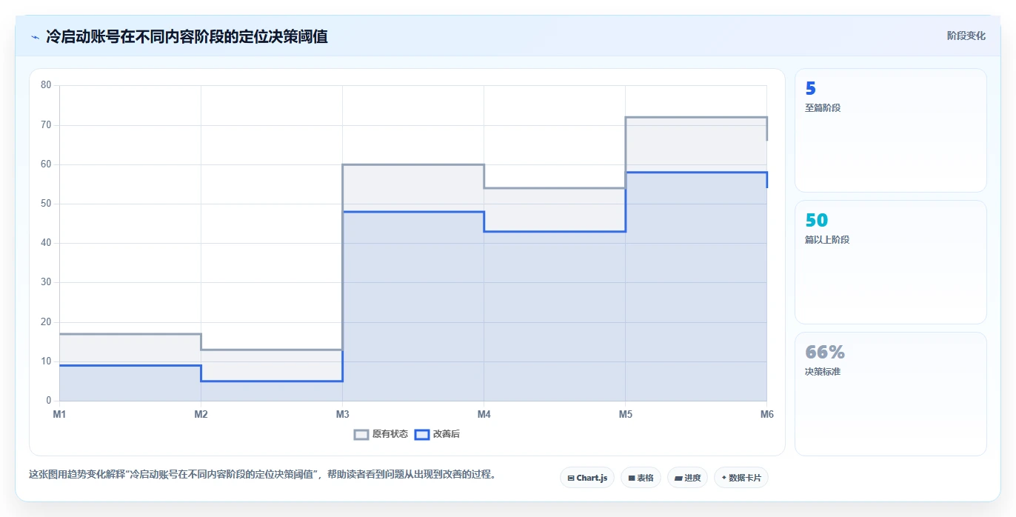Click the 10 y-axis value
Image resolution: width=1016 pixels, height=517 pixels.
point(46,361)
